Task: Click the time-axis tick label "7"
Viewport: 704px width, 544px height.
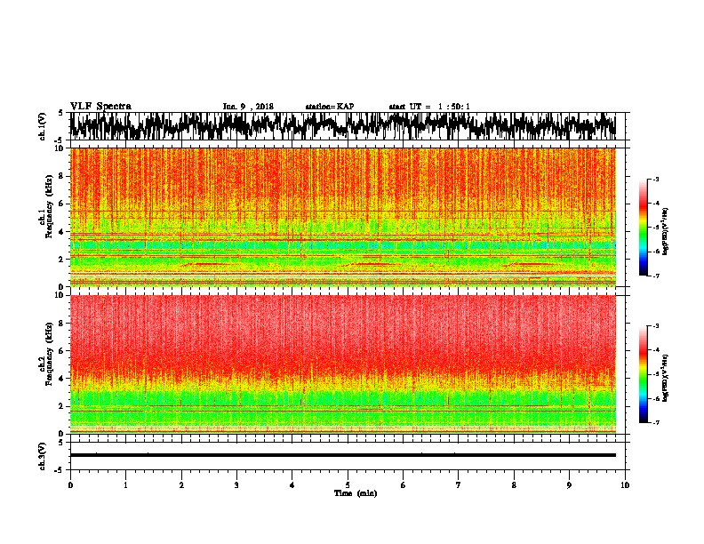Action: click(459, 485)
